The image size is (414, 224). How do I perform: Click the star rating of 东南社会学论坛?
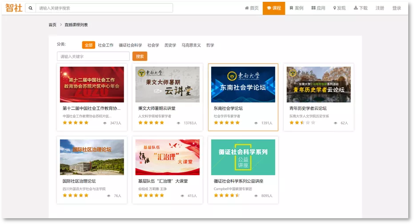[x=226, y=123]
